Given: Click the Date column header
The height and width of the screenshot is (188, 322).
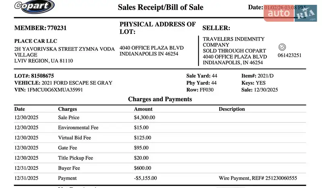Looking at the screenshot, I should (x=20, y=109).
